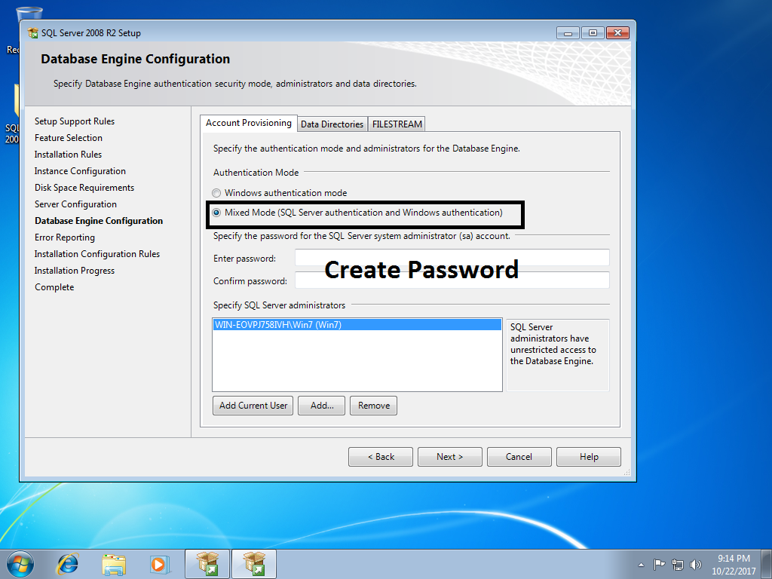The image size is (772, 579).
Task: Open clock showing 9:14 PM
Action: tap(734, 565)
